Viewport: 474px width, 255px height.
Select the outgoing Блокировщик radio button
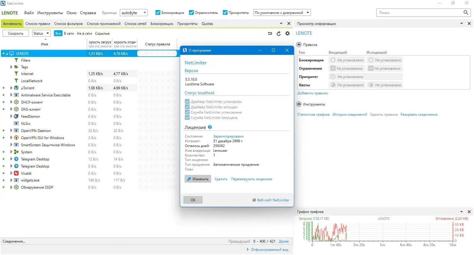371,60
